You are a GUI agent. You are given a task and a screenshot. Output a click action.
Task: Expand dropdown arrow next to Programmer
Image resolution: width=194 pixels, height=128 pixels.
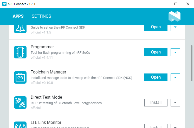[175, 52]
